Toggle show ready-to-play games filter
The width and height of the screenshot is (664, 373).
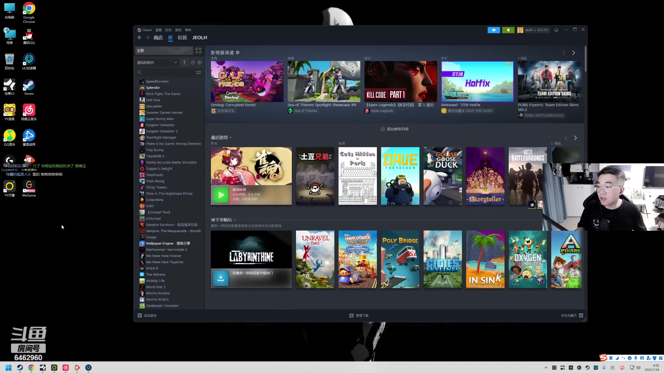[x=200, y=63]
